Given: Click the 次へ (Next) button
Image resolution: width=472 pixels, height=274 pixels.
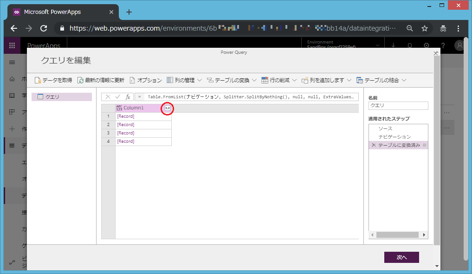Looking at the screenshot, I should [x=401, y=257].
